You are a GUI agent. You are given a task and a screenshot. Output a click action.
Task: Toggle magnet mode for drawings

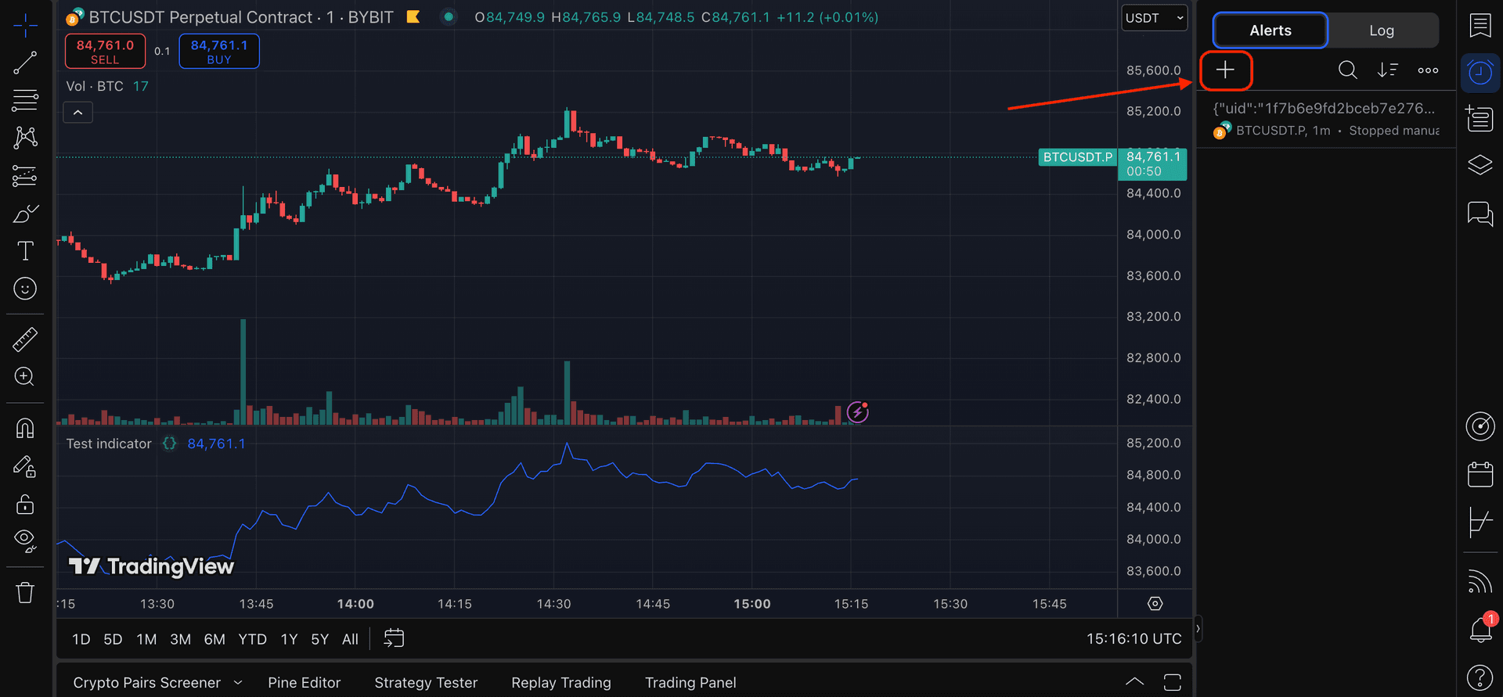[x=25, y=429]
